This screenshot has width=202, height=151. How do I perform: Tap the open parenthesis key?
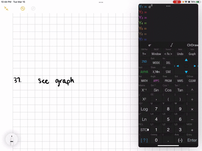[x=168, y=99]
